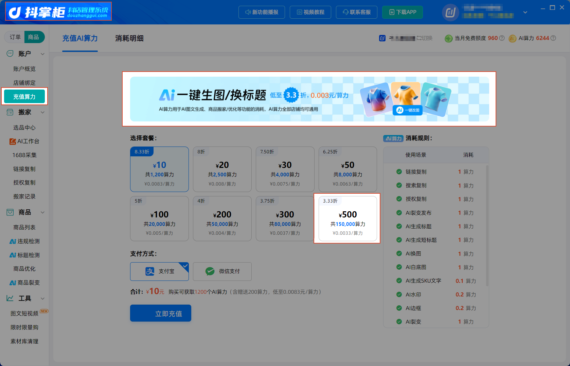Switch to the 消耗明细 tab
This screenshot has width=570, height=366.
pyautogui.click(x=129, y=38)
